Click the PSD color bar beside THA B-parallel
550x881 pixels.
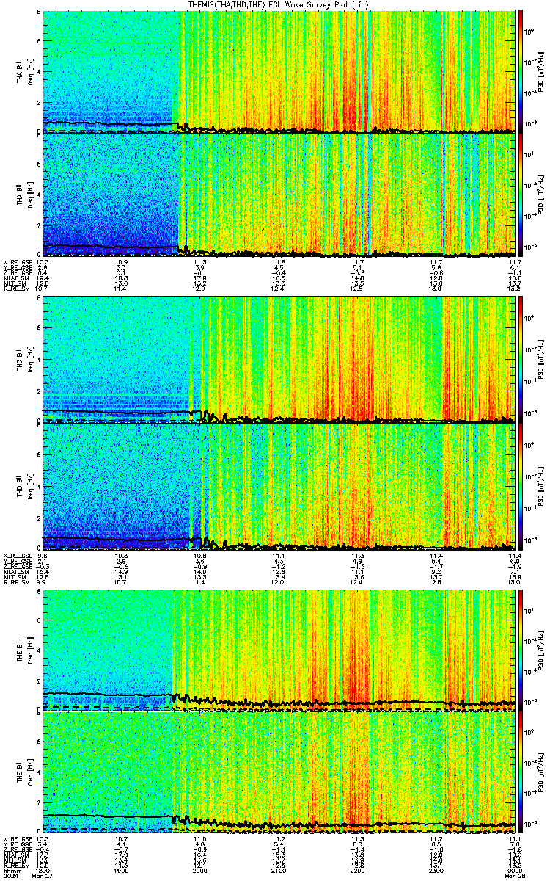point(521,195)
